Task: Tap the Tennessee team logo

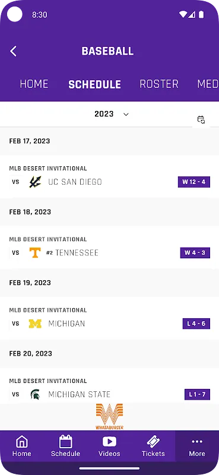Action: click(35, 253)
